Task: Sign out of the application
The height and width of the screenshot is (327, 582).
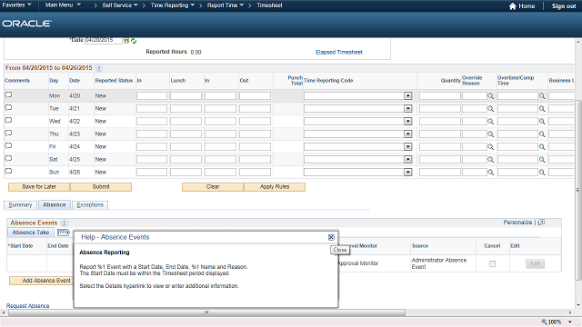Action: point(564,6)
